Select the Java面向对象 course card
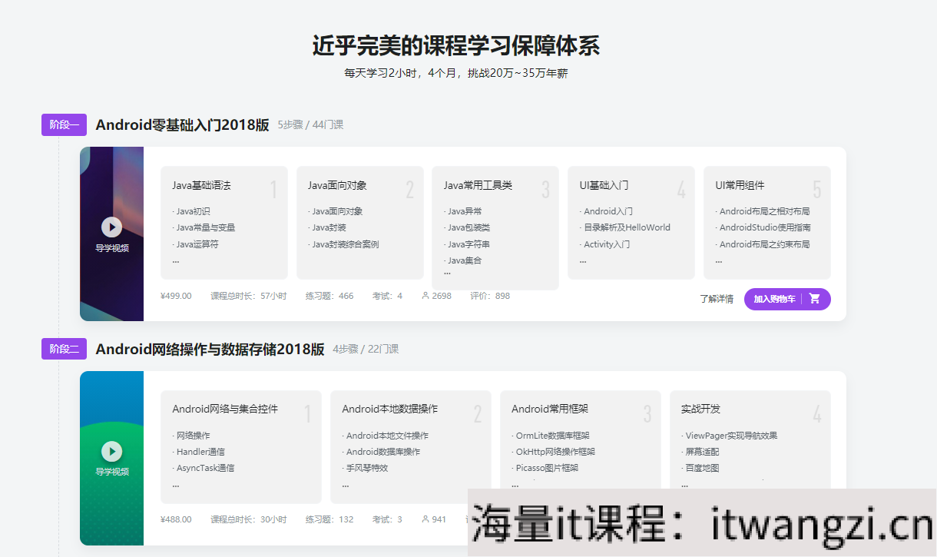This screenshot has width=937, height=557. click(359, 220)
